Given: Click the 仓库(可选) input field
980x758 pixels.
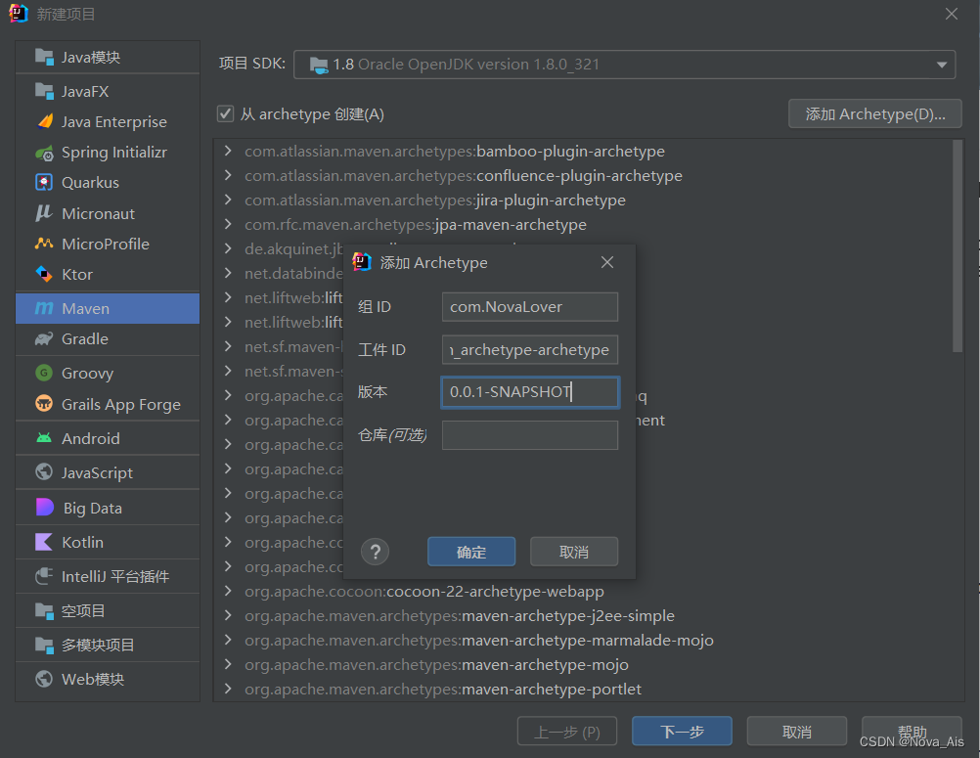Looking at the screenshot, I should tap(530, 435).
